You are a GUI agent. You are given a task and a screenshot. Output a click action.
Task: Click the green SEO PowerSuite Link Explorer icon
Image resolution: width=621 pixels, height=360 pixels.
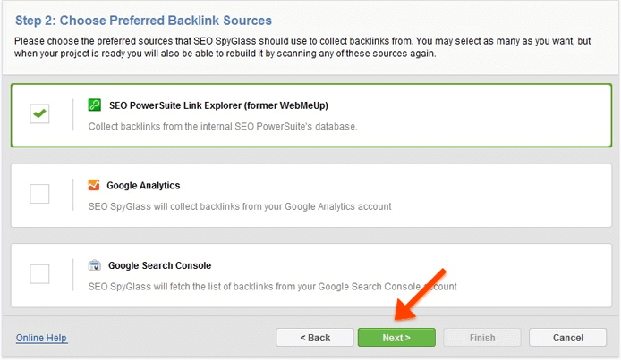click(x=95, y=105)
